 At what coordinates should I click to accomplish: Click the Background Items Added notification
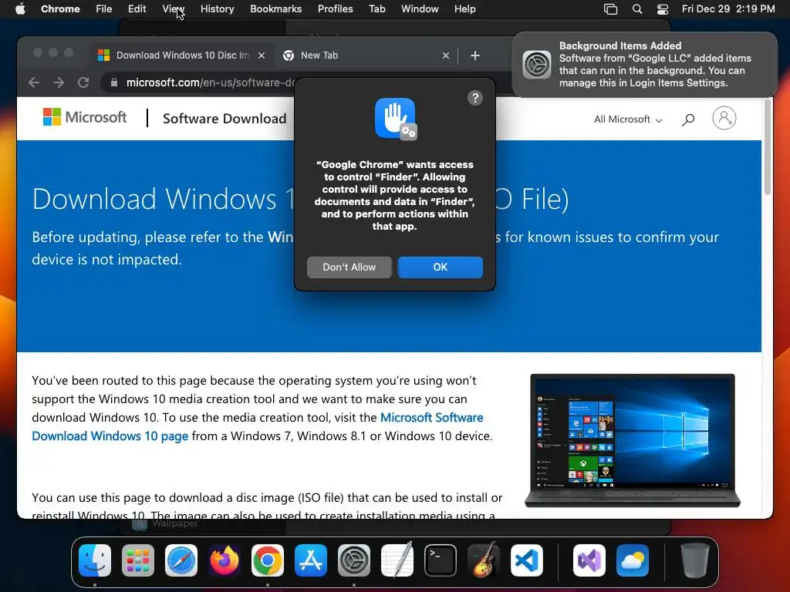tap(645, 65)
